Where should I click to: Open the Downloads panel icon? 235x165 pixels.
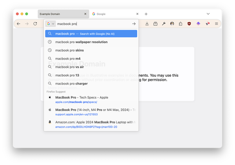point(147,23)
